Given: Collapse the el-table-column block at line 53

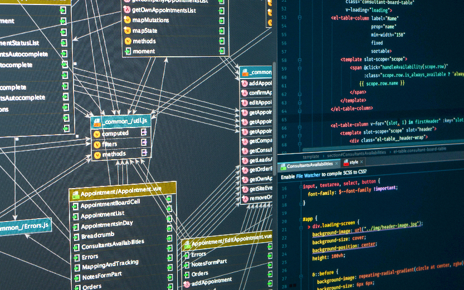Looking at the screenshot, I should pyautogui.click(x=300, y=17).
